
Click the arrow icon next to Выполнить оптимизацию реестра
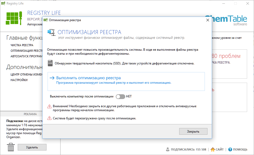click(52, 78)
